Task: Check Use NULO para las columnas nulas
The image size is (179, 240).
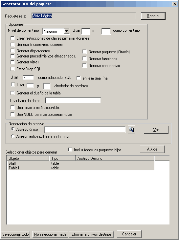Action: tap(12, 114)
